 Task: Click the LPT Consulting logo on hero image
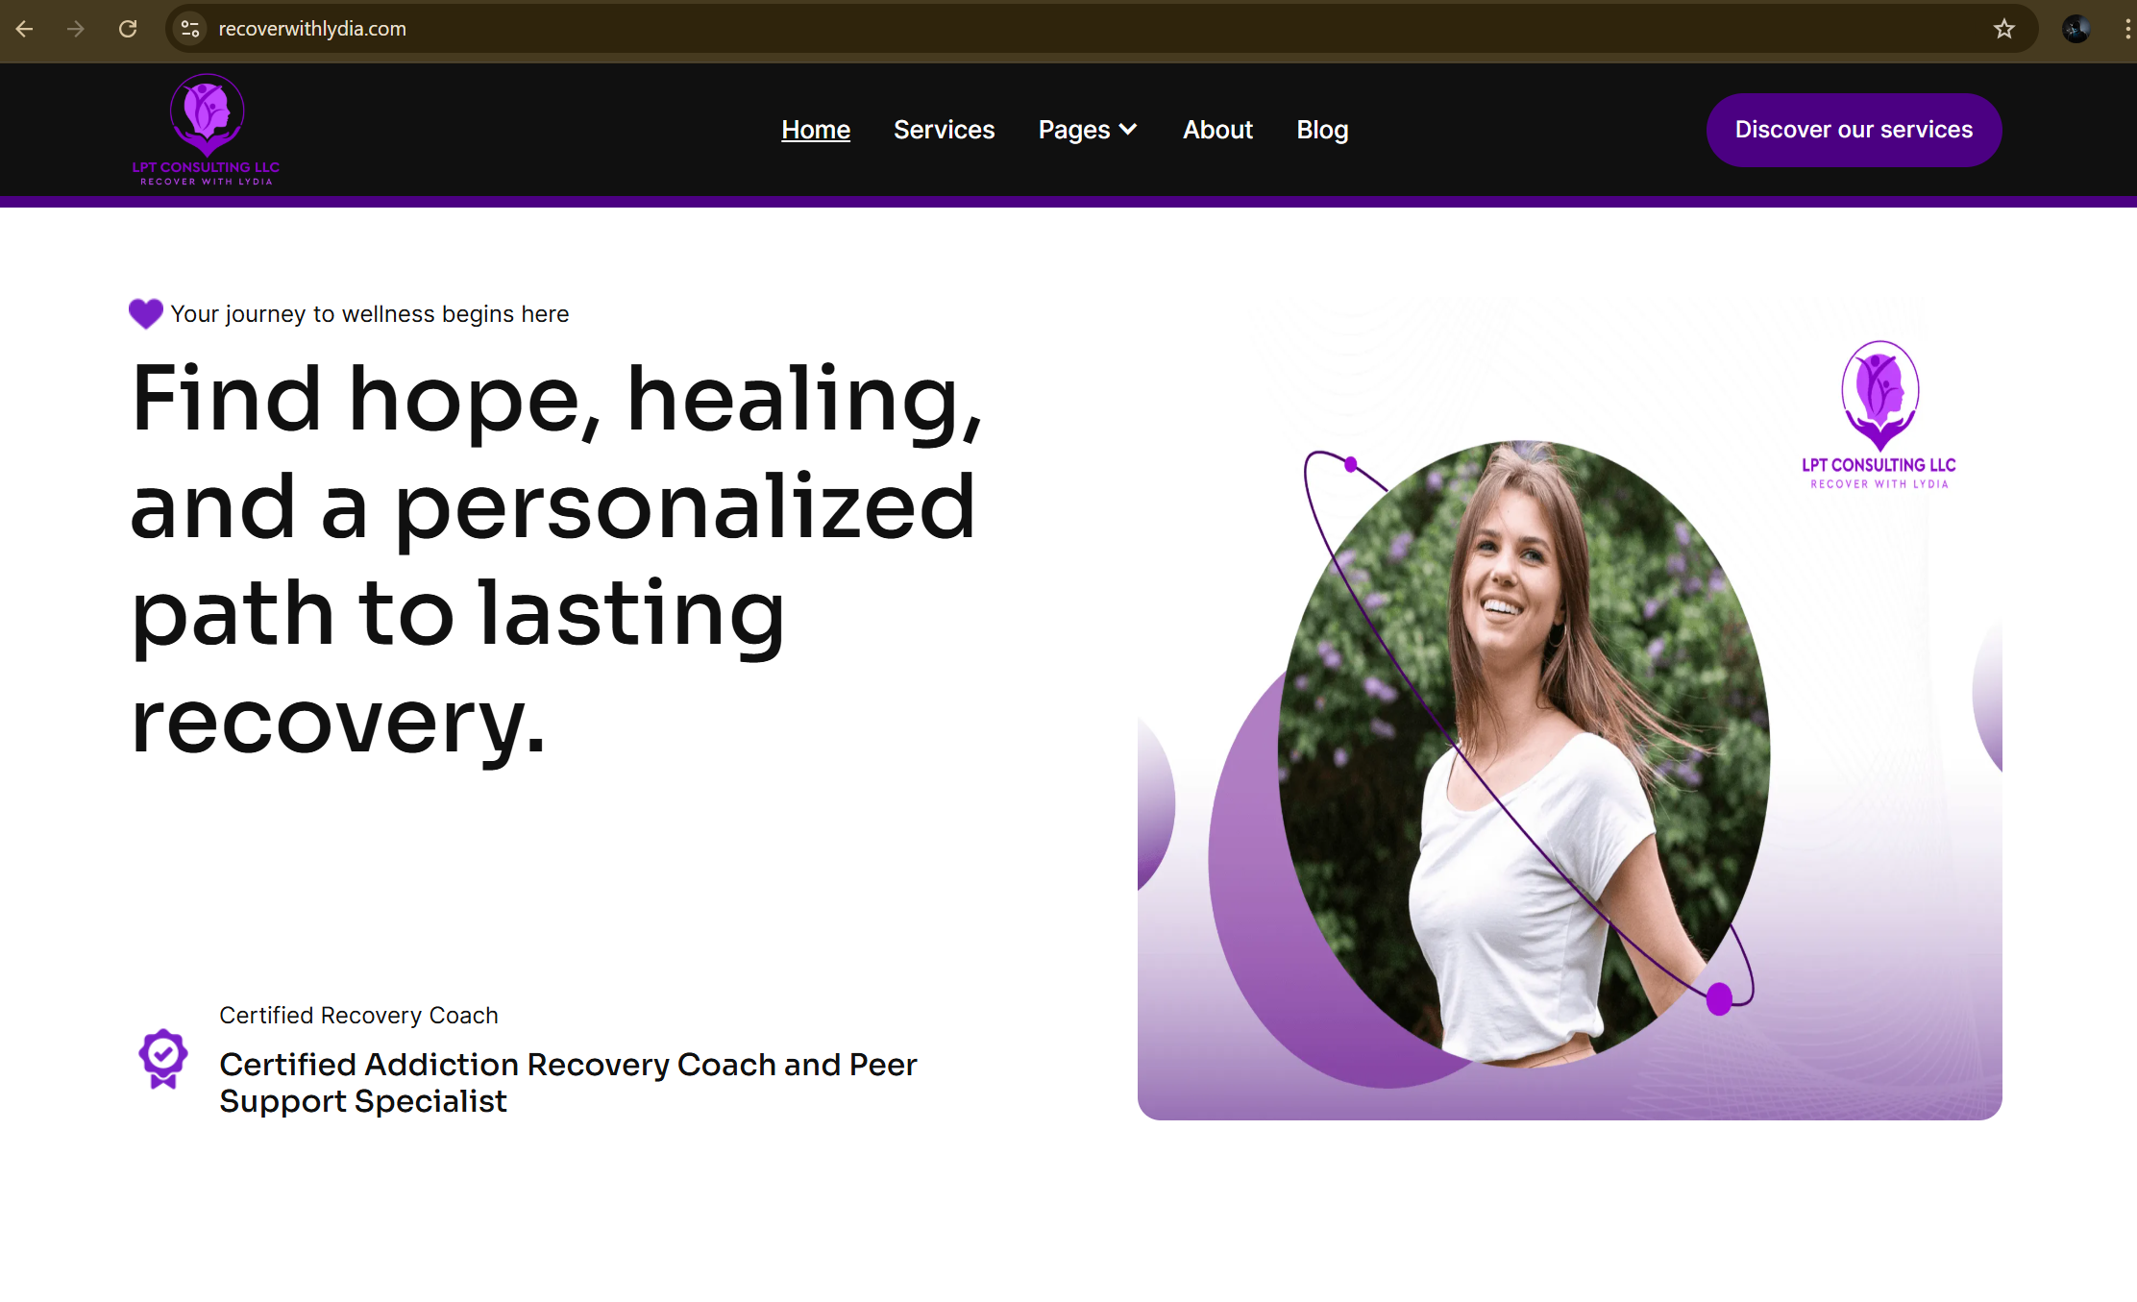coord(1879,415)
